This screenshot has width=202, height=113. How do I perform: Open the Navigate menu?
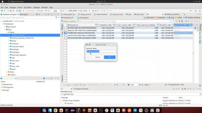(x=13, y=8)
